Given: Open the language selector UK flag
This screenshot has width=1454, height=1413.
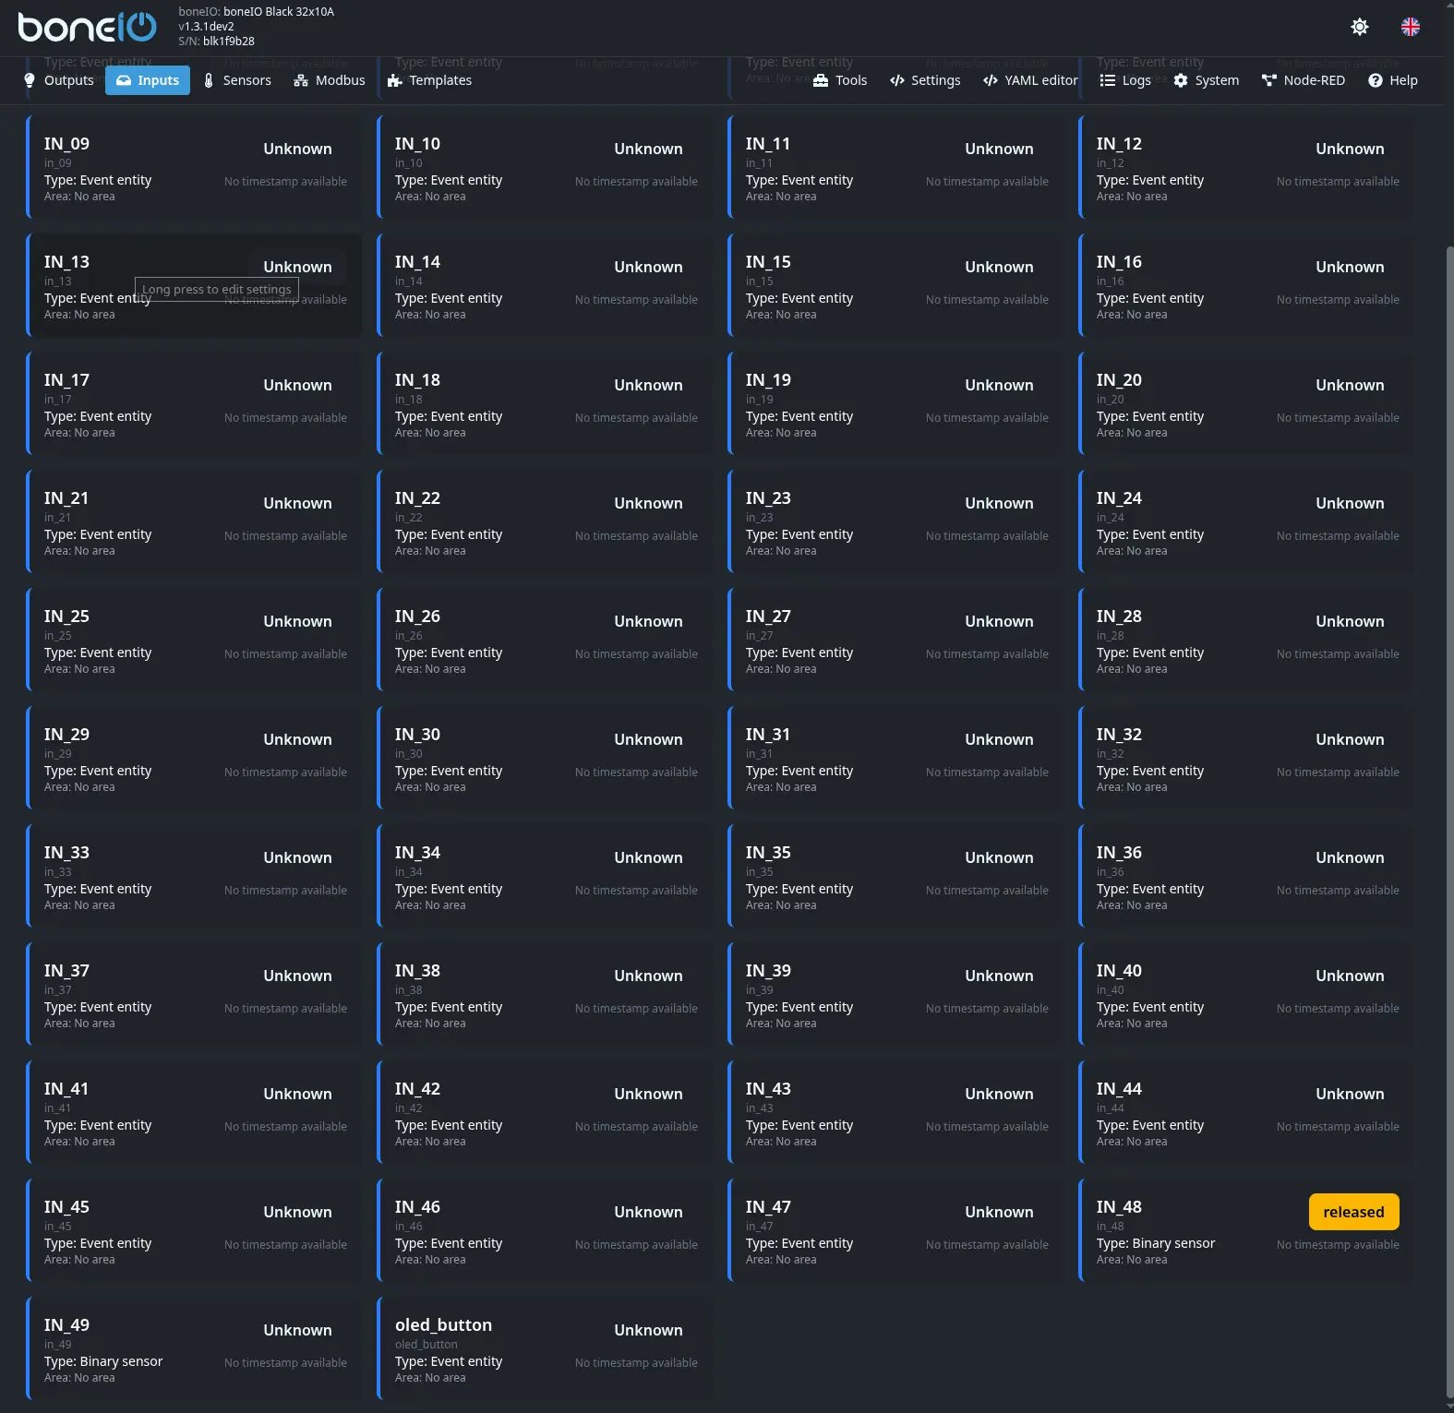Looking at the screenshot, I should [1410, 27].
